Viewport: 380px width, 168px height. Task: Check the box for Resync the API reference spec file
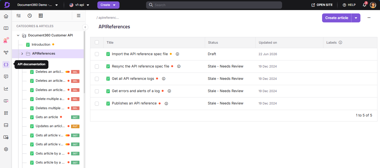click(x=97, y=67)
